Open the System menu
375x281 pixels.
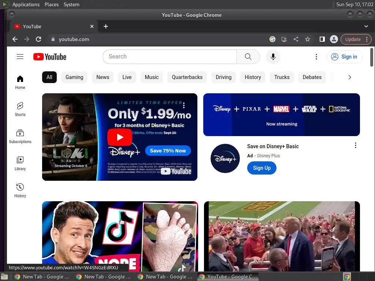[71, 4]
